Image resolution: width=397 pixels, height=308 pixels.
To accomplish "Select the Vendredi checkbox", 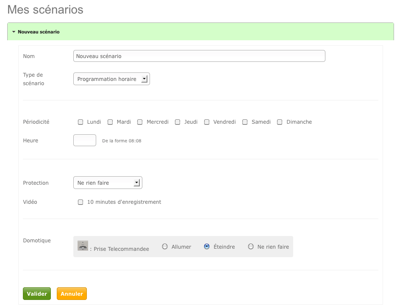I will tap(207, 122).
